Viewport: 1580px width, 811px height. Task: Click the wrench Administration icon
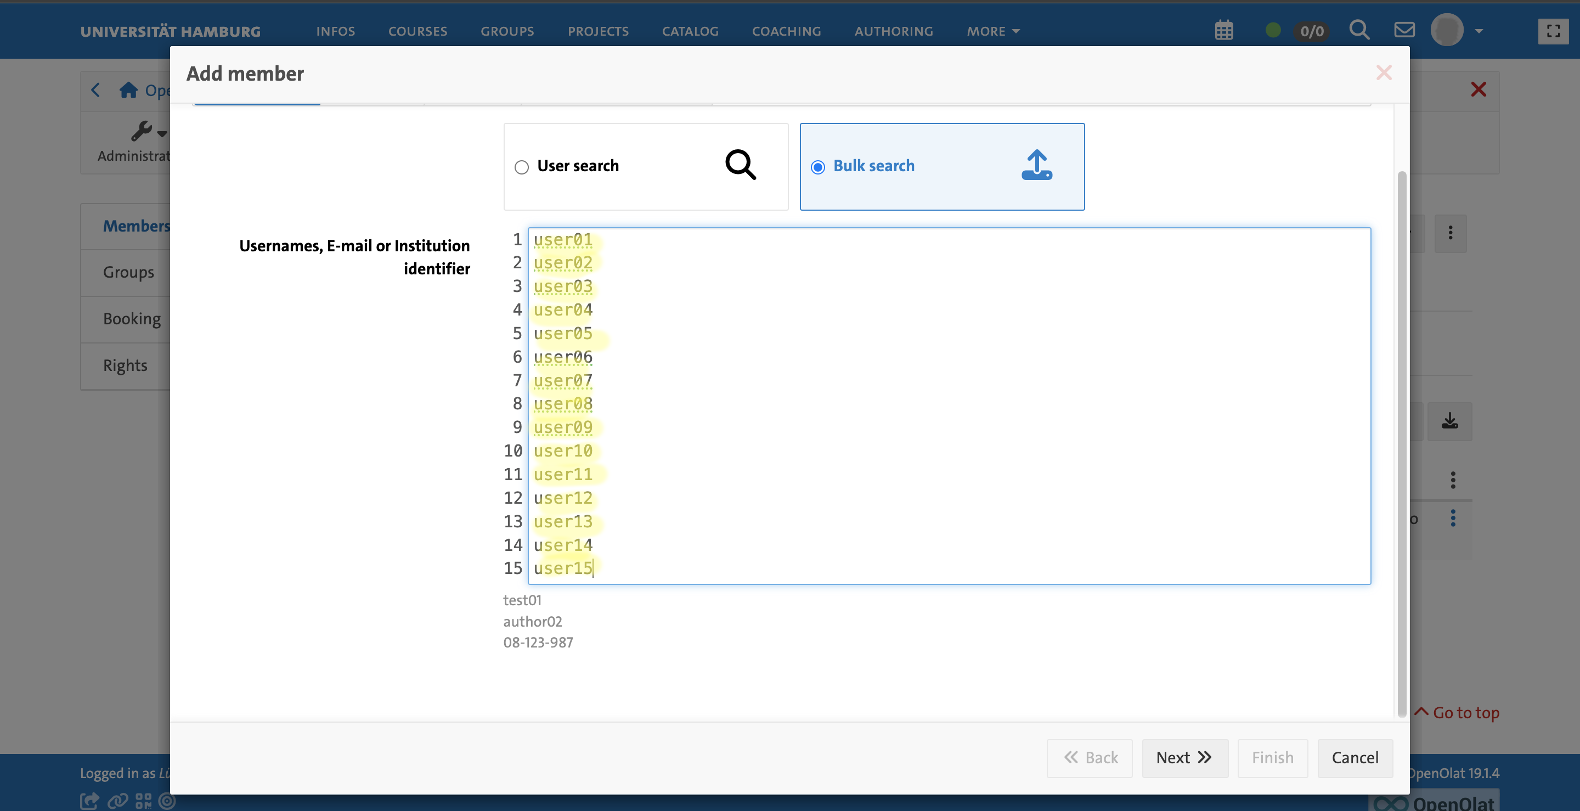(142, 131)
